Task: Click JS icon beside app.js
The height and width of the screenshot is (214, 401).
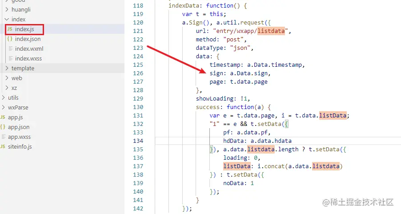Action: coord(3,117)
